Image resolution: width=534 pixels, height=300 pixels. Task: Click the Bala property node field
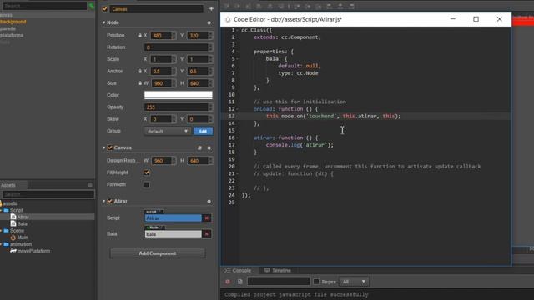(x=173, y=234)
